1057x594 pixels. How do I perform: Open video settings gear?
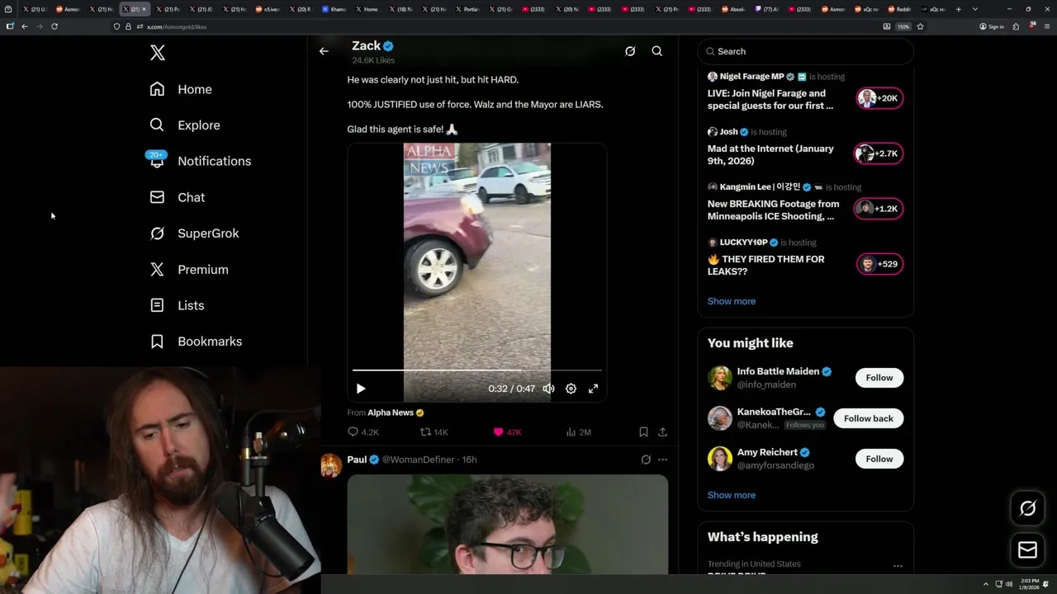(571, 389)
